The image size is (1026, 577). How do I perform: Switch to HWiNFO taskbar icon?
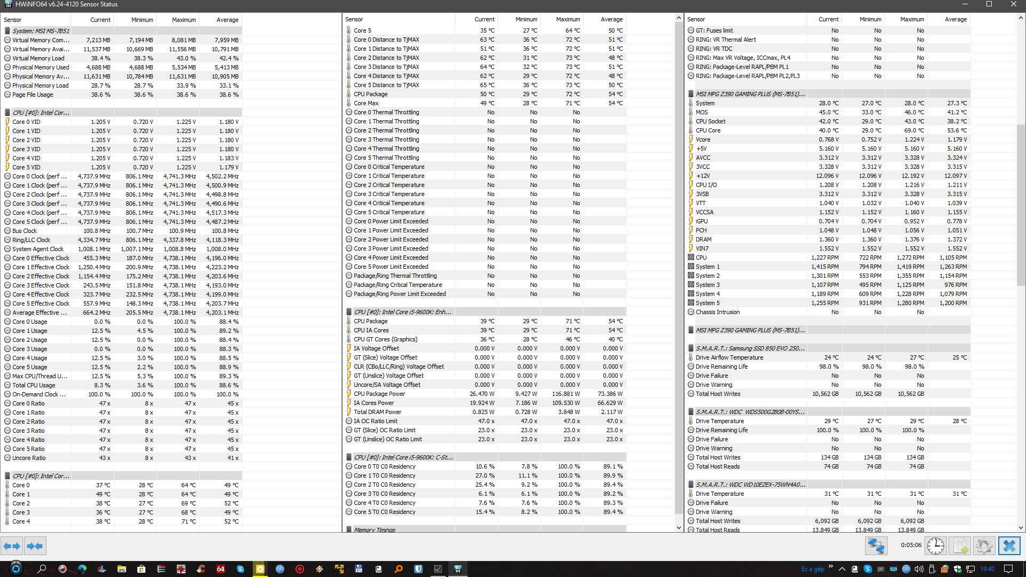pyautogui.click(x=458, y=569)
